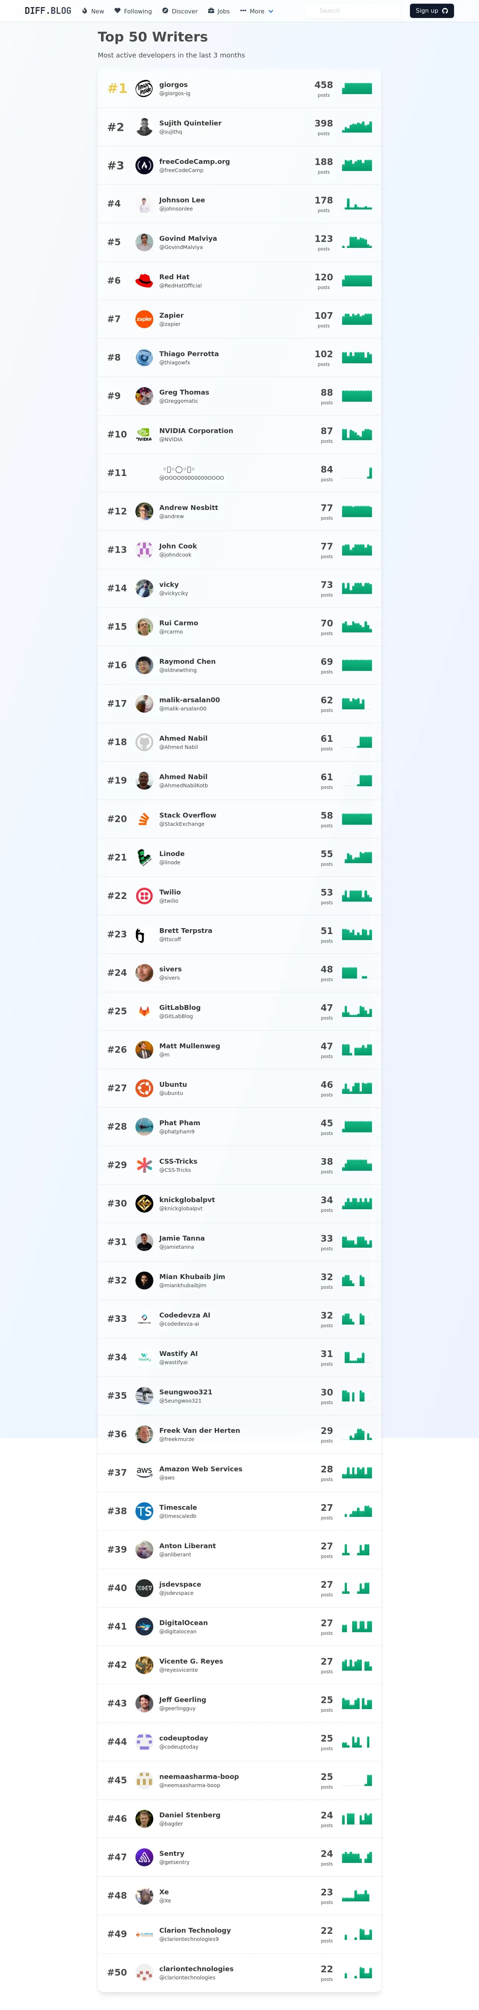The width and height of the screenshot is (479, 2010).
Task: Click the Search input field
Action: 352,11
